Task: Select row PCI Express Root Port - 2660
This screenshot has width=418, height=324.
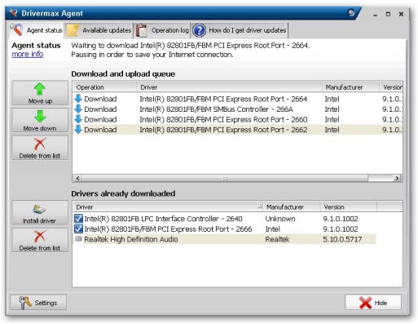Action: click(x=238, y=119)
